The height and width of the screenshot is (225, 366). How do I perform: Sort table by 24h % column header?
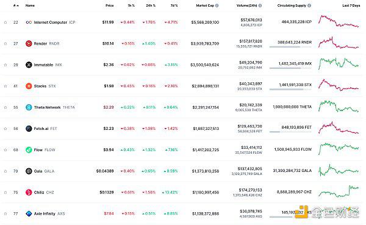(151, 5)
